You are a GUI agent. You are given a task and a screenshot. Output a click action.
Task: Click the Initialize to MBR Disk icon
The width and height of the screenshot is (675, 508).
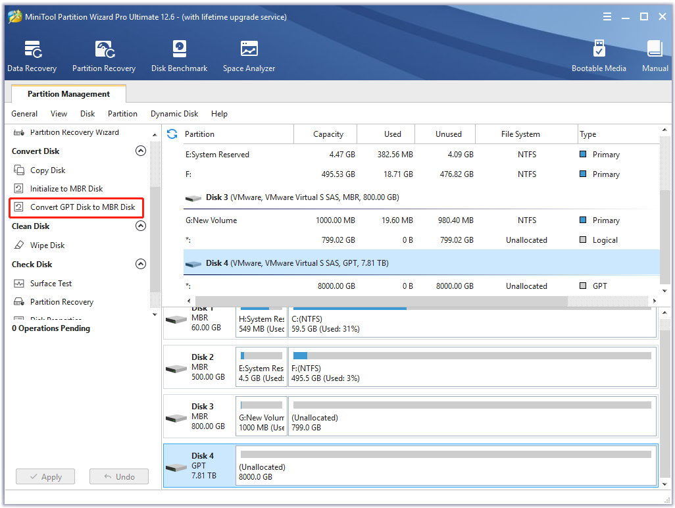coord(19,189)
